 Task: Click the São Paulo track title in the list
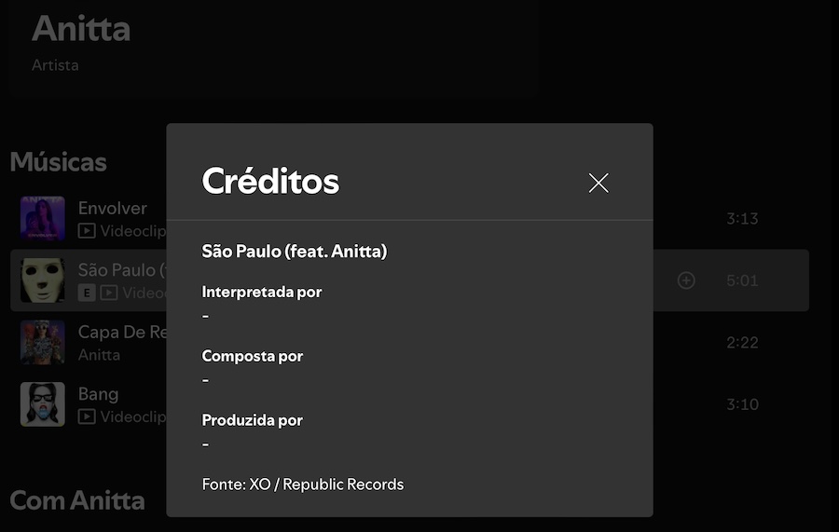[x=122, y=270]
